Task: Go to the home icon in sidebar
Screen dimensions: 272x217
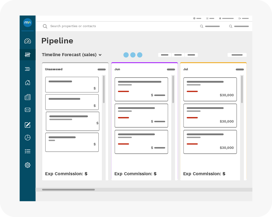Action: pyautogui.click(x=27, y=83)
